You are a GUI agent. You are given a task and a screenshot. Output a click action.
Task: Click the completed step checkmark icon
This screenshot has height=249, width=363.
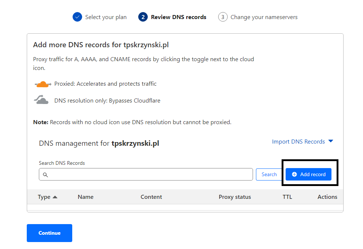(77, 17)
